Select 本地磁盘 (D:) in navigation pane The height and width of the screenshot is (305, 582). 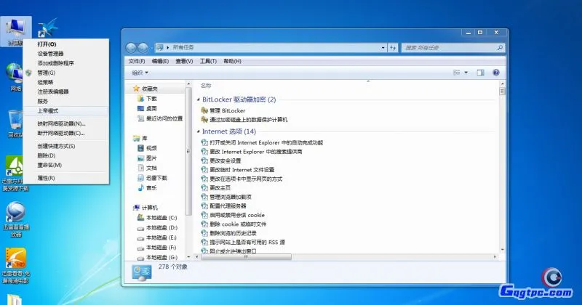(x=157, y=228)
